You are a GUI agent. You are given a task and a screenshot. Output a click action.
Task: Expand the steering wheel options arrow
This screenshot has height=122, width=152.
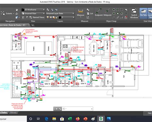coord(19,17)
